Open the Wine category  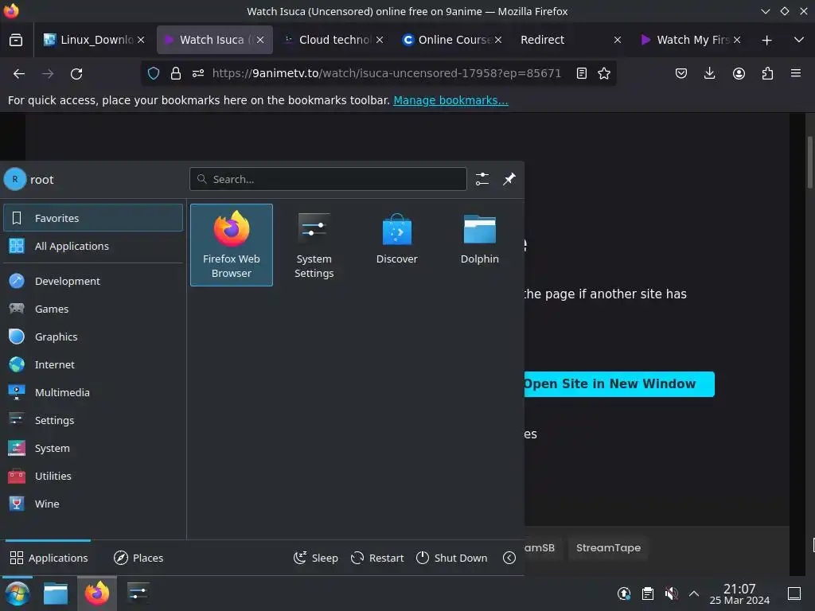pos(93,504)
